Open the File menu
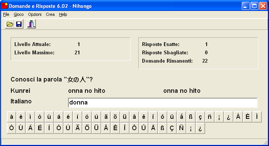Screen dimensions: 269x146 (6, 14)
